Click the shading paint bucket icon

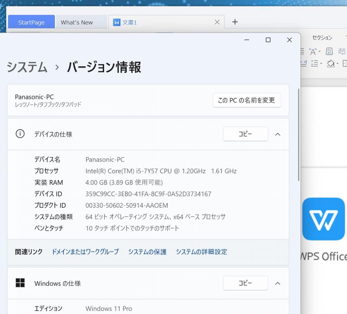(331, 64)
